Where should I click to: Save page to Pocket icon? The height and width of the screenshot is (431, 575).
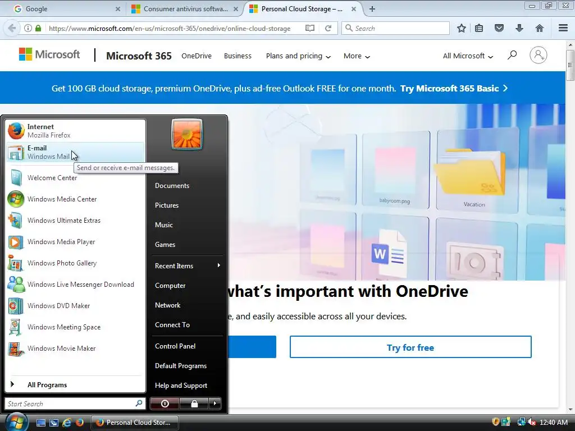point(499,28)
